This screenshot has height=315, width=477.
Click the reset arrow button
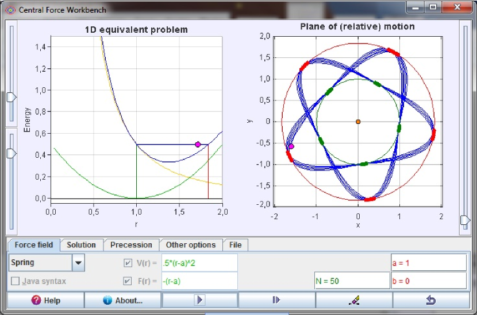(x=432, y=300)
